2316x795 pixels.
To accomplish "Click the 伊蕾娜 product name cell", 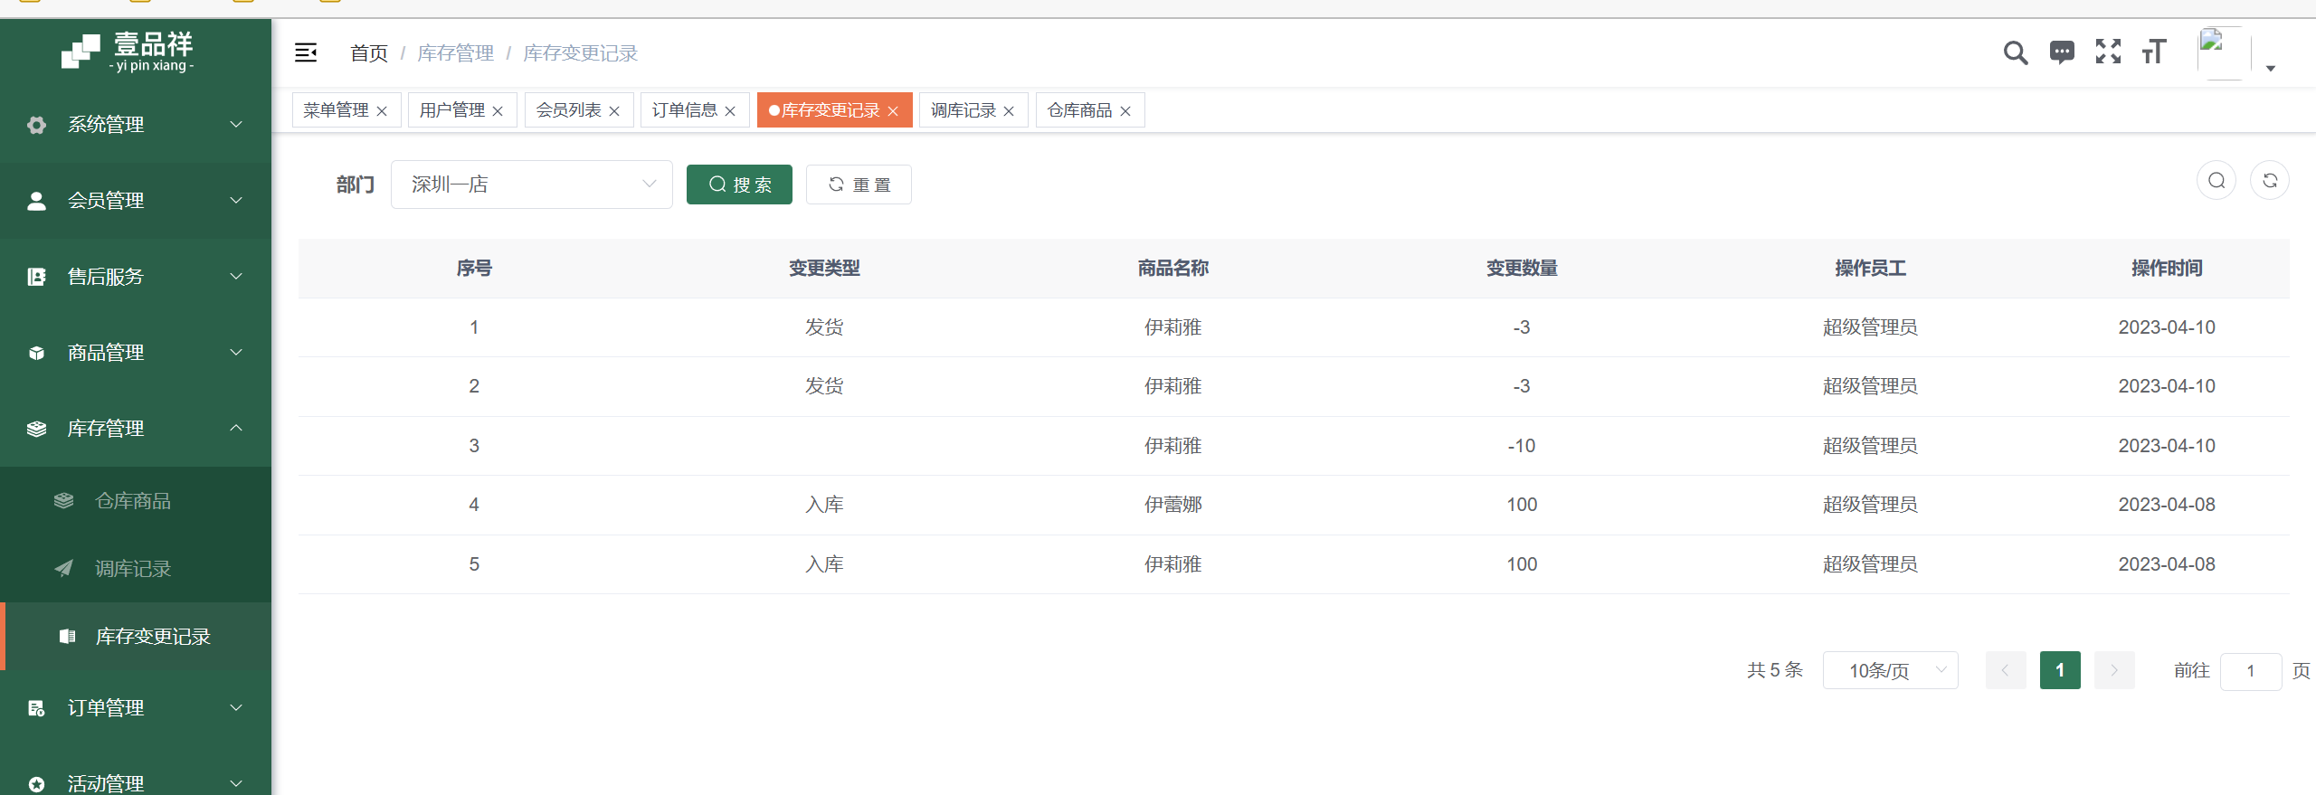I will 1172,505.
